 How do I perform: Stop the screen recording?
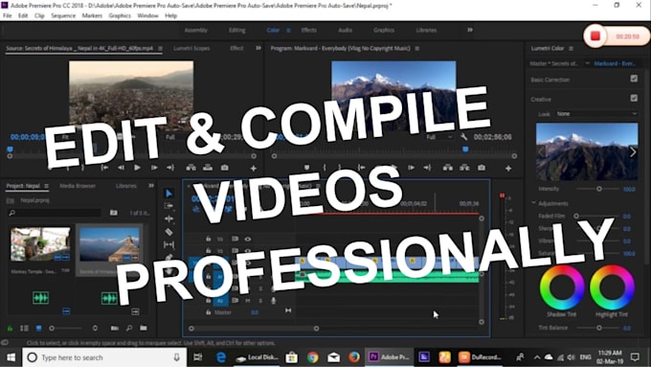[595, 36]
